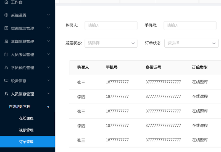The height and width of the screenshot is (152, 221).
Task: Expand 培训成绩管理 with its chevron
Action: [48, 28]
